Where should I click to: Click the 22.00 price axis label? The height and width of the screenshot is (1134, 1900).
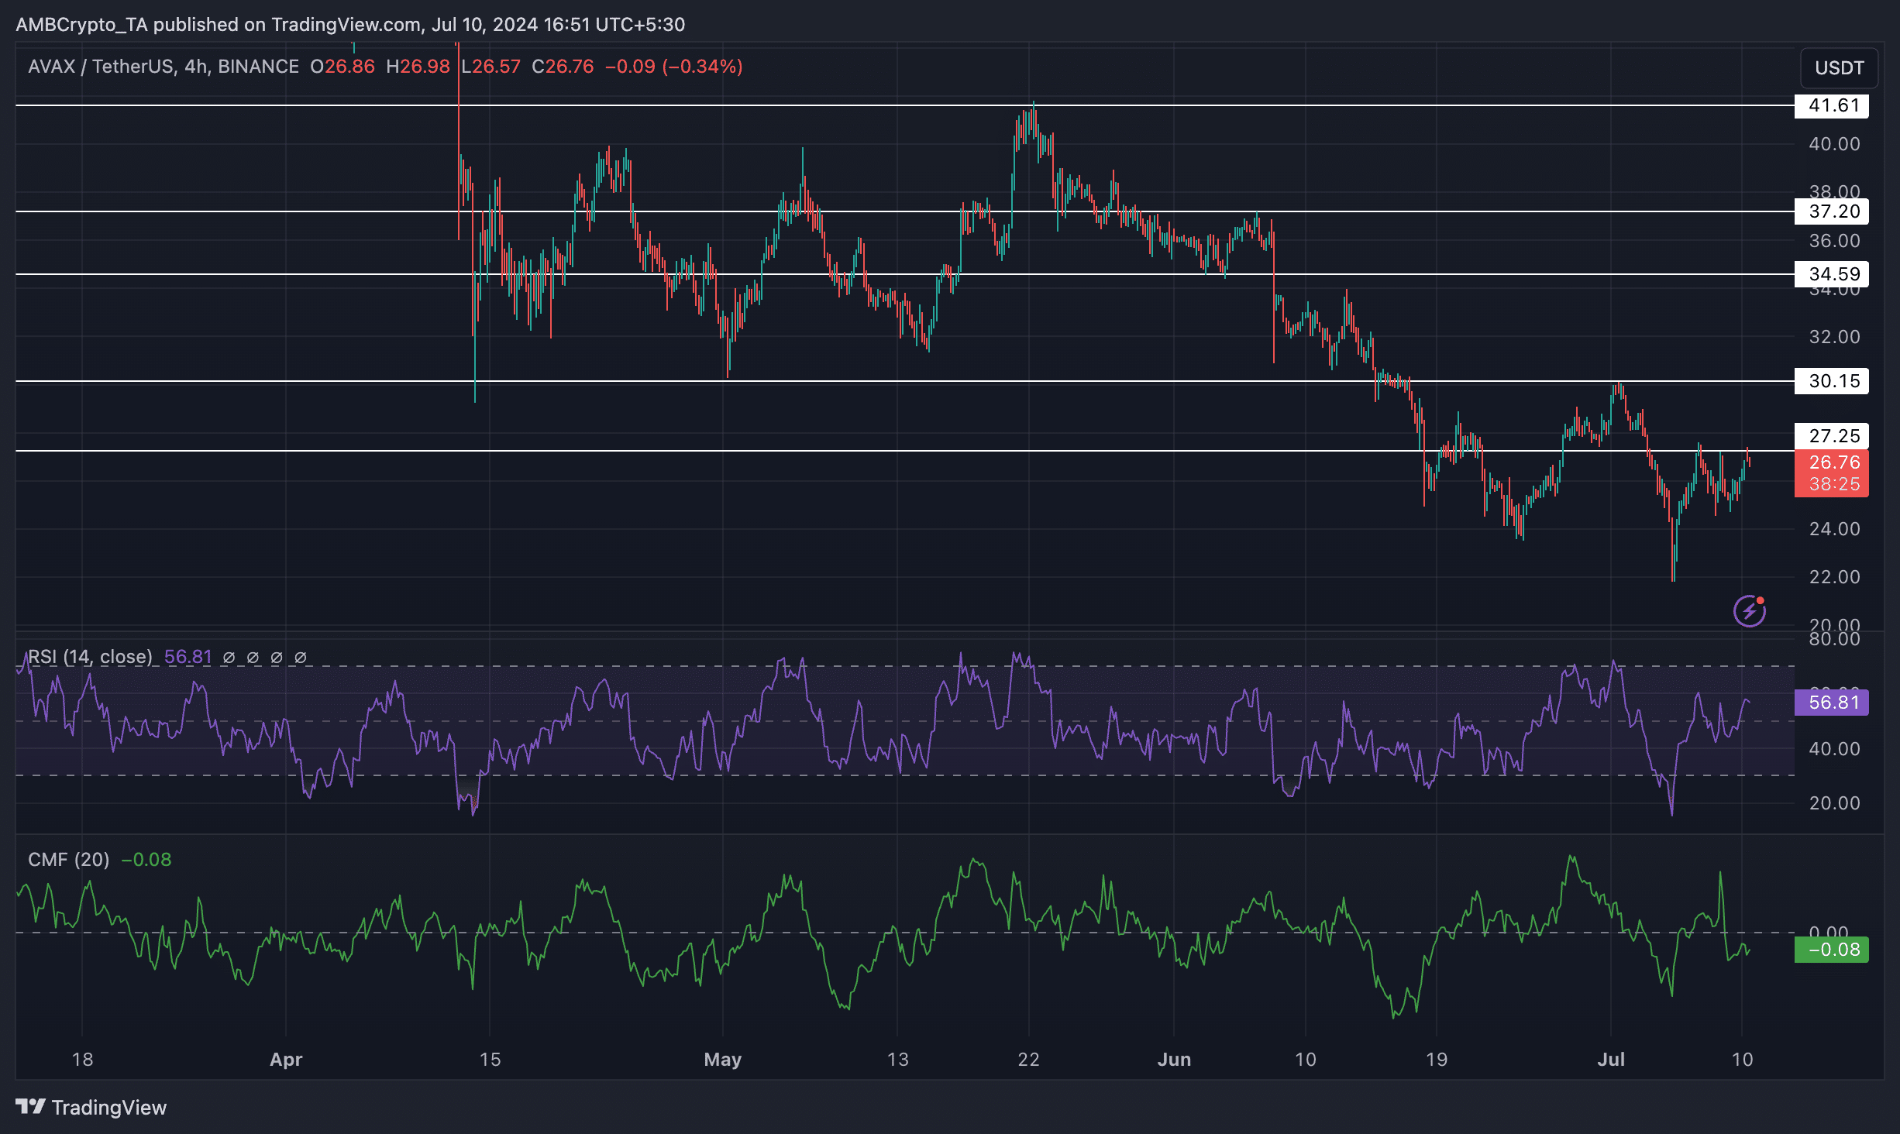pos(1834,577)
